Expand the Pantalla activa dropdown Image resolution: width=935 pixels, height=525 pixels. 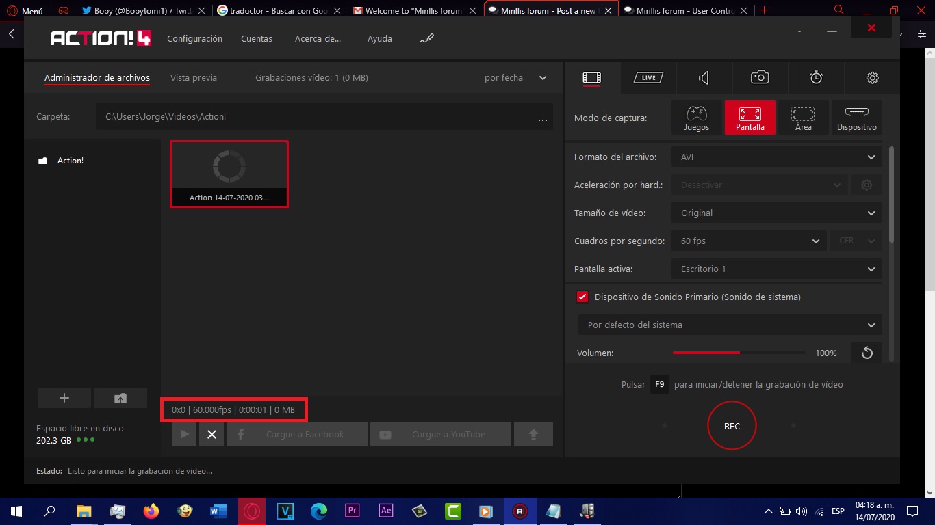(x=776, y=269)
